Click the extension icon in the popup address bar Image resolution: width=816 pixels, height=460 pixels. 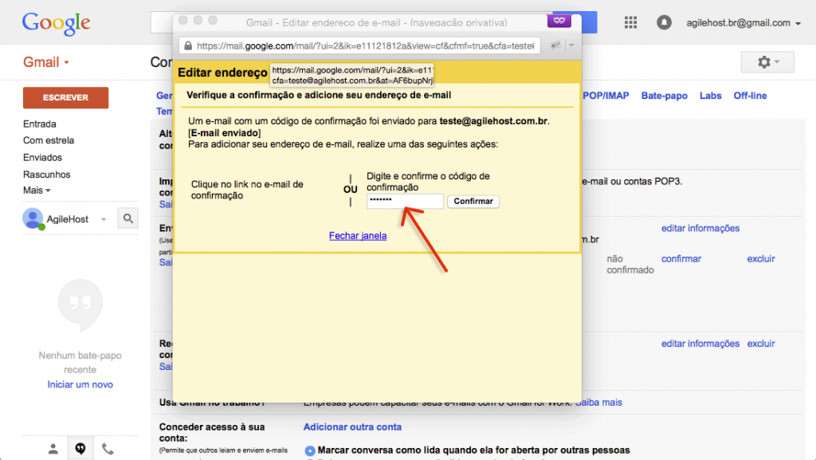(x=555, y=45)
